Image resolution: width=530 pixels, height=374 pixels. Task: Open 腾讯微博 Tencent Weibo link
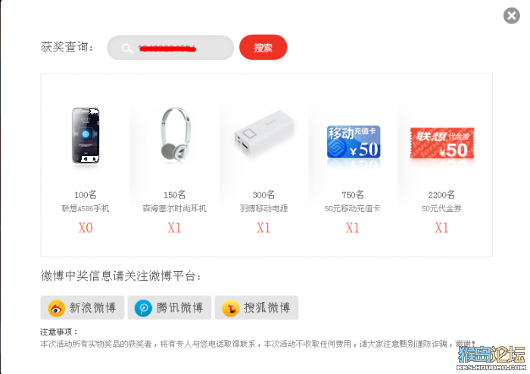pos(170,307)
